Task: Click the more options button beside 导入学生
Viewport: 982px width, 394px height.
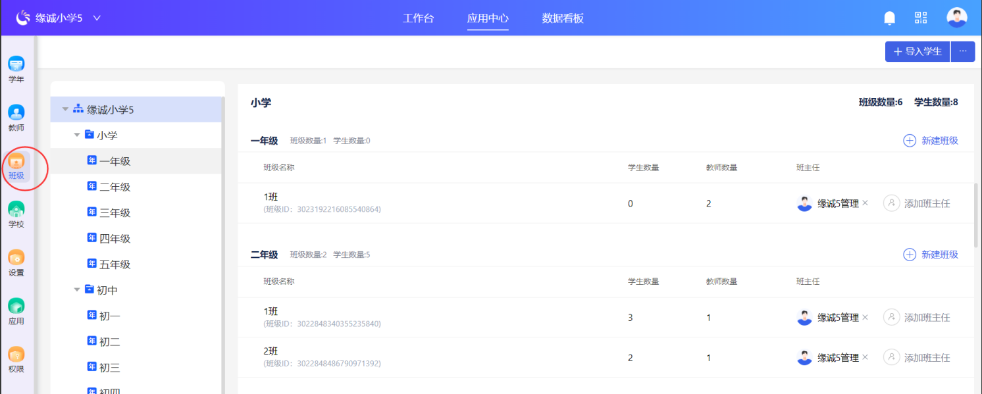Action: tap(963, 51)
